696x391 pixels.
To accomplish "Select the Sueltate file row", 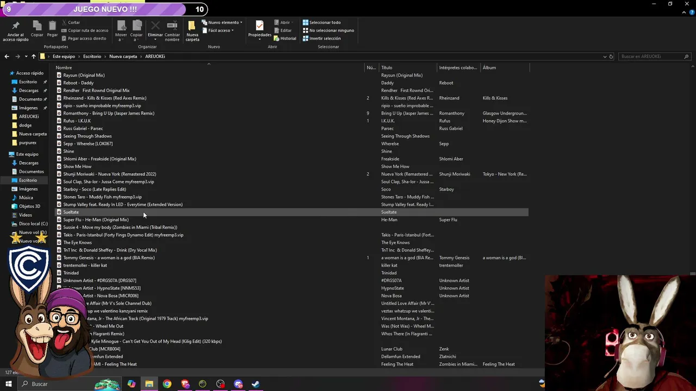I will (x=291, y=212).
